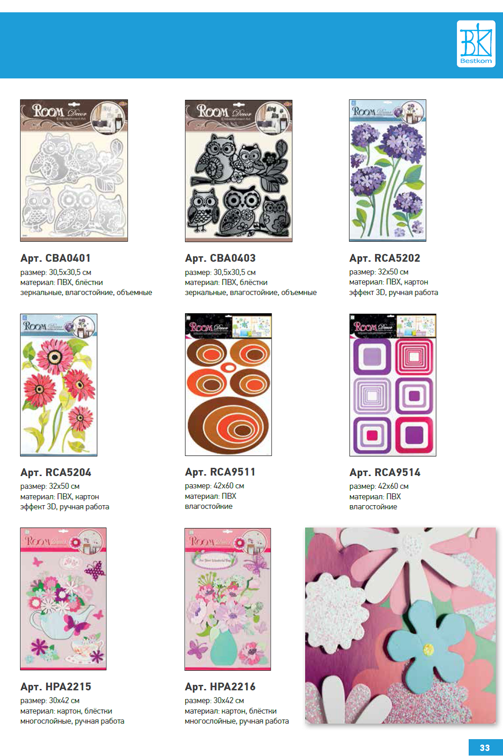Select the white owls sticker thumbnail CBA0401
The width and height of the screenshot is (503, 756).
click(74, 171)
